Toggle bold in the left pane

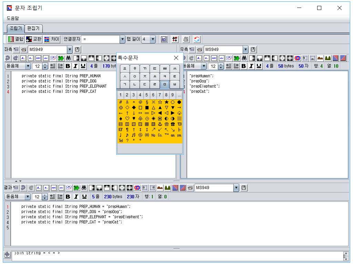point(68,66)
